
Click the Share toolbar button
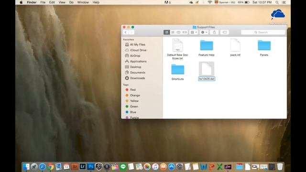(214, 32)
